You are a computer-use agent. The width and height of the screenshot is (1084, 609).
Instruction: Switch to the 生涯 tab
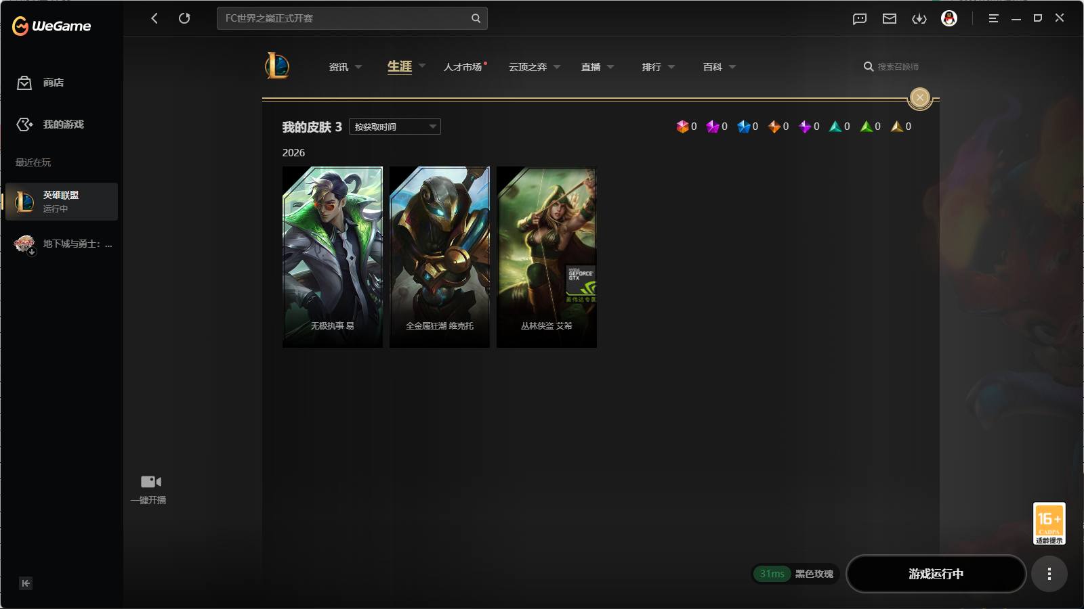pyautogui.click(x=400, y=66)
